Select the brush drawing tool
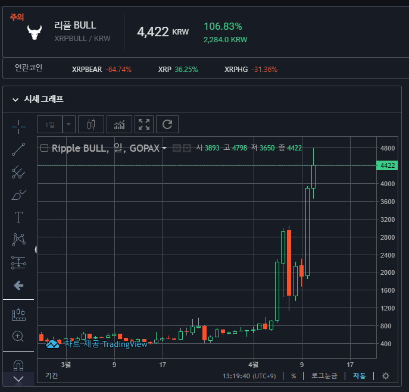This screenshot has width=409, height=392. (18, 195)
